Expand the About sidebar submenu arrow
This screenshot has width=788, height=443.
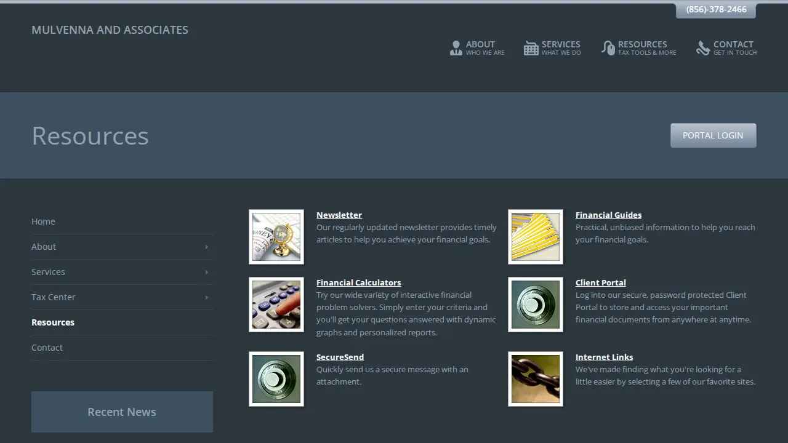(206, 247)
